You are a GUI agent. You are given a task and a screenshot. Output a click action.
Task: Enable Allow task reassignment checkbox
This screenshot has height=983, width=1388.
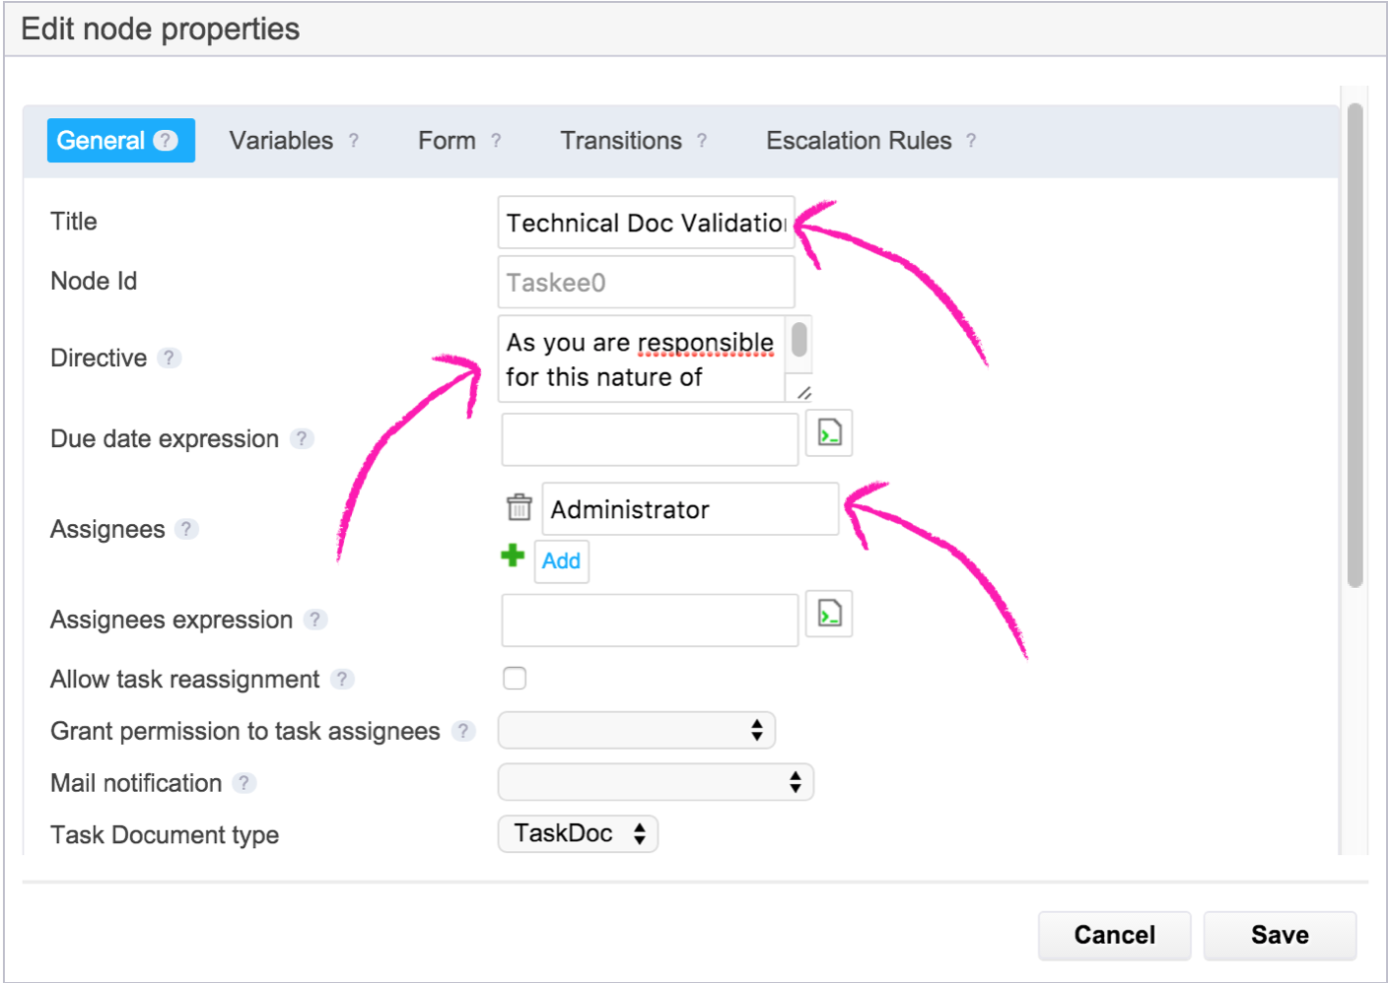click(x=515, y=679)
